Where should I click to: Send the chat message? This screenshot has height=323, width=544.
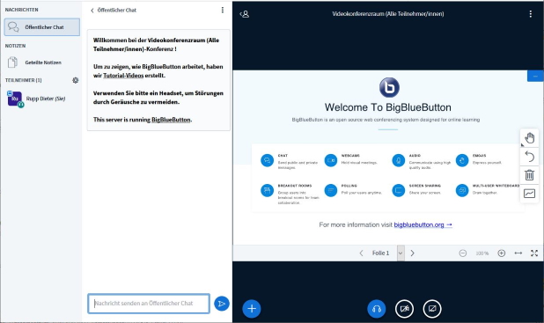pos(222,304)
